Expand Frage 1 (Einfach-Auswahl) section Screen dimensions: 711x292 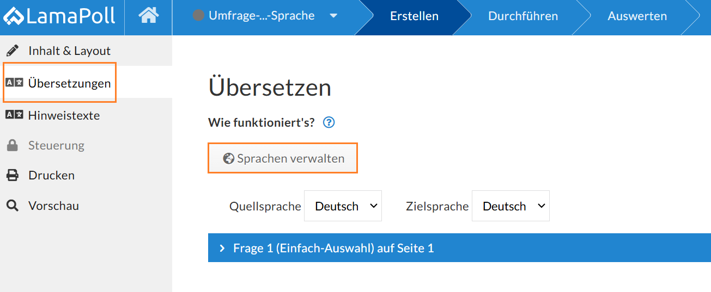[459, 248]
